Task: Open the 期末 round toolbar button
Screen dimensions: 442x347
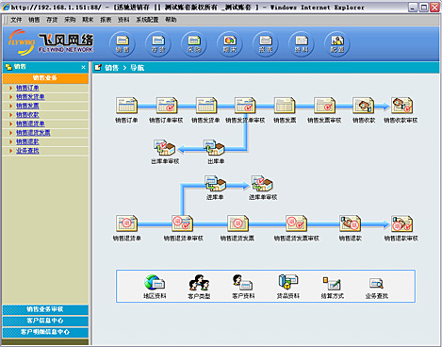Action: point(230,44)
